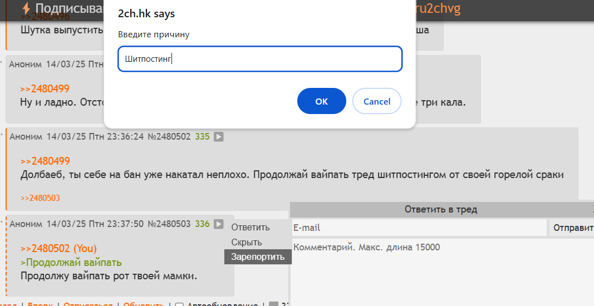Click the E-mail field in reply form
This screenshot has height=306, width=594.
point(419,228)
